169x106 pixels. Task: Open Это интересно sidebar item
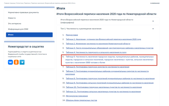tap(14, 24)
